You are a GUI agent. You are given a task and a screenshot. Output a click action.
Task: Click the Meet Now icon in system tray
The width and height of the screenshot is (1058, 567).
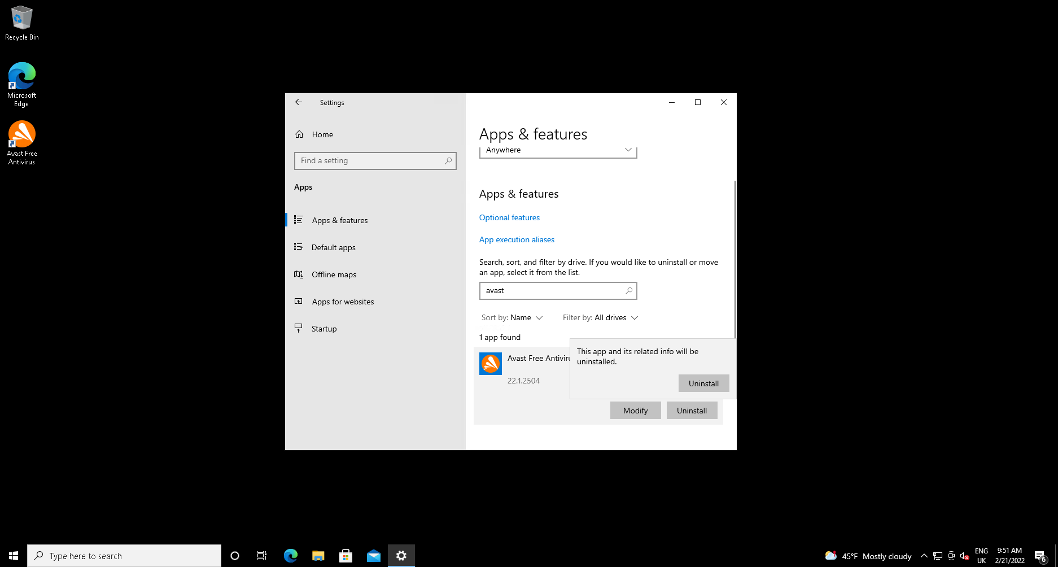(951, 556)
